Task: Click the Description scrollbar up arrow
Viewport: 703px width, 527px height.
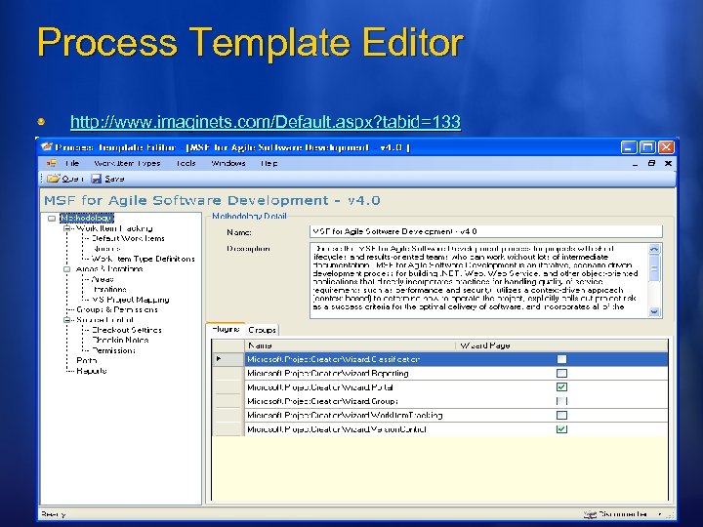Action: coord(654,249)
